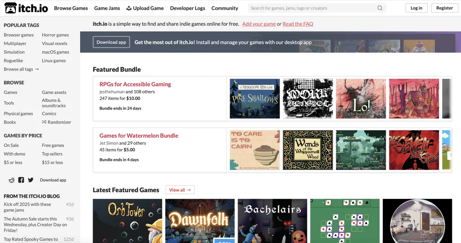The height and width of the screenshot is (243, 461).
Task: Click sidebar Download app link
Action: [53, 180]
